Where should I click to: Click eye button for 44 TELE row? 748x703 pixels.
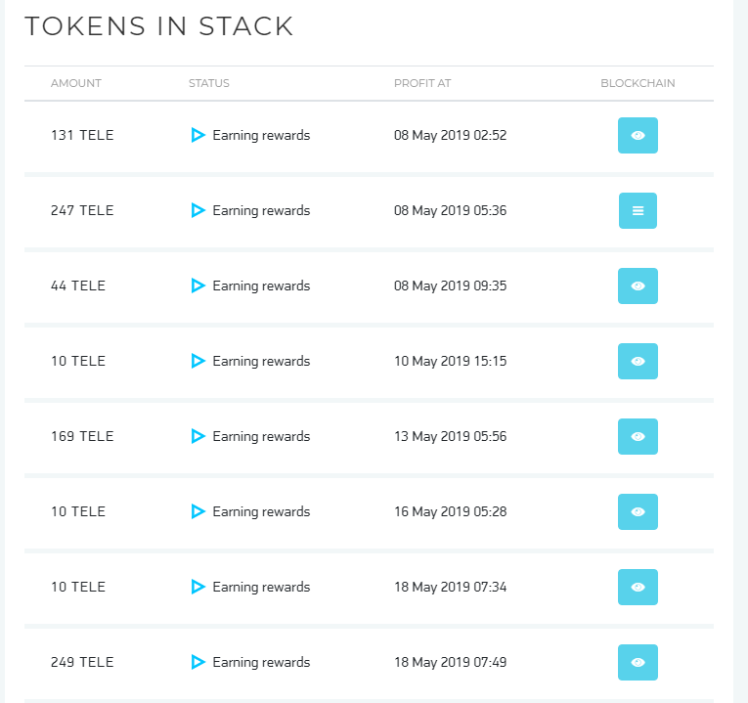(638, 286)
